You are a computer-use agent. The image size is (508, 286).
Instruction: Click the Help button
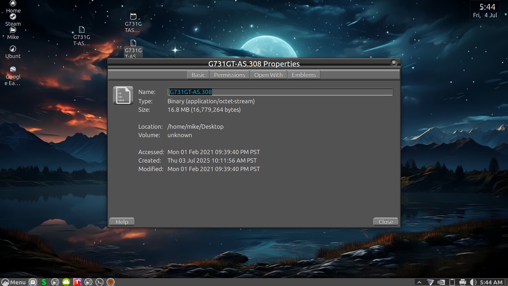pos(122,222)
